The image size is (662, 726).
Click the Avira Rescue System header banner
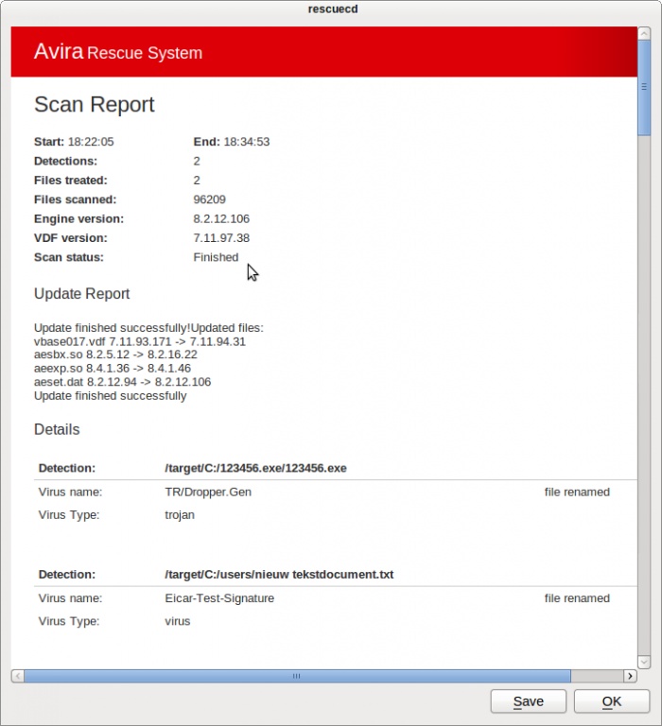(323, 52)
